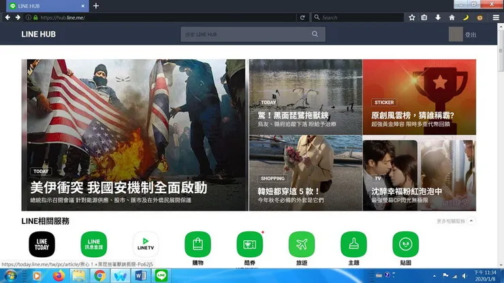This screenshot has width=504, height=283.
Task: Open the 貼圖 sticker face icon
Action: pos(406,244)
